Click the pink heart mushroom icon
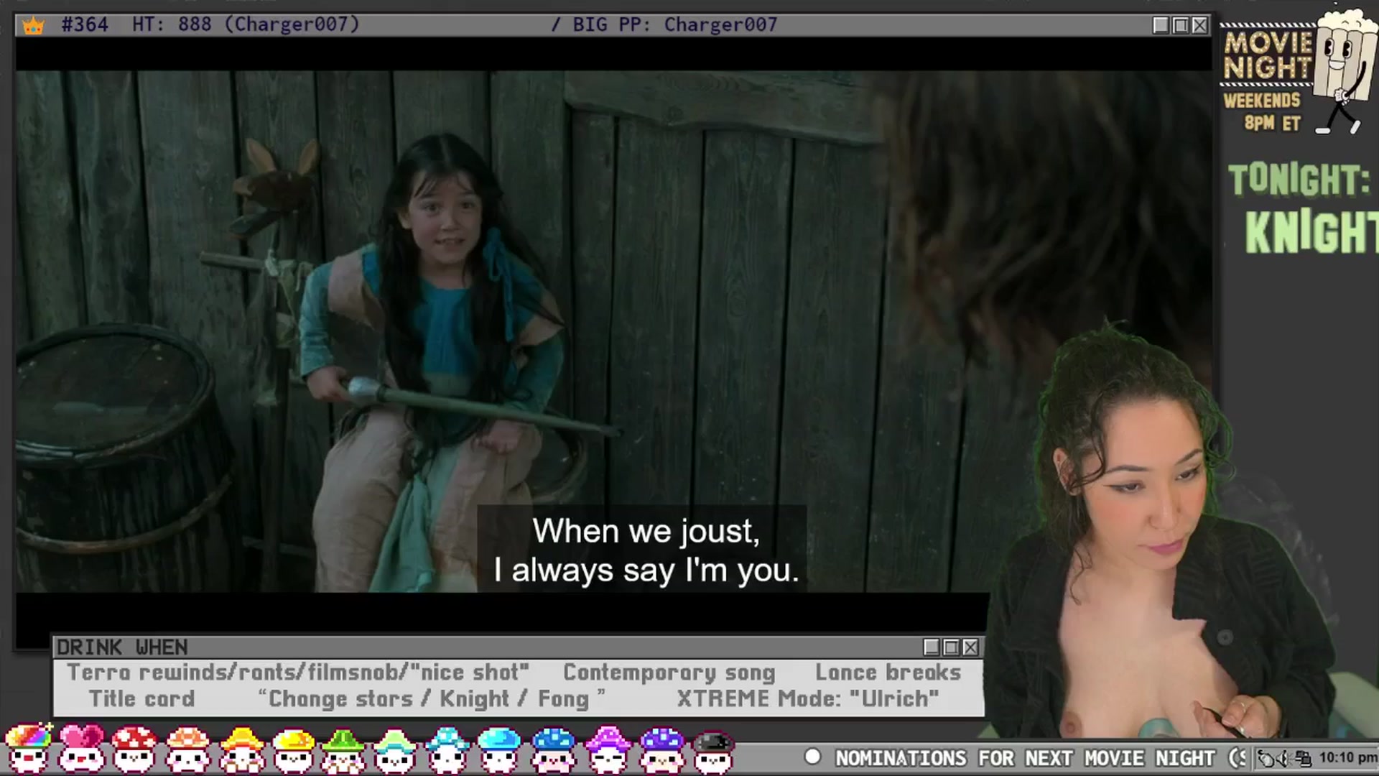 click(80, 748)
